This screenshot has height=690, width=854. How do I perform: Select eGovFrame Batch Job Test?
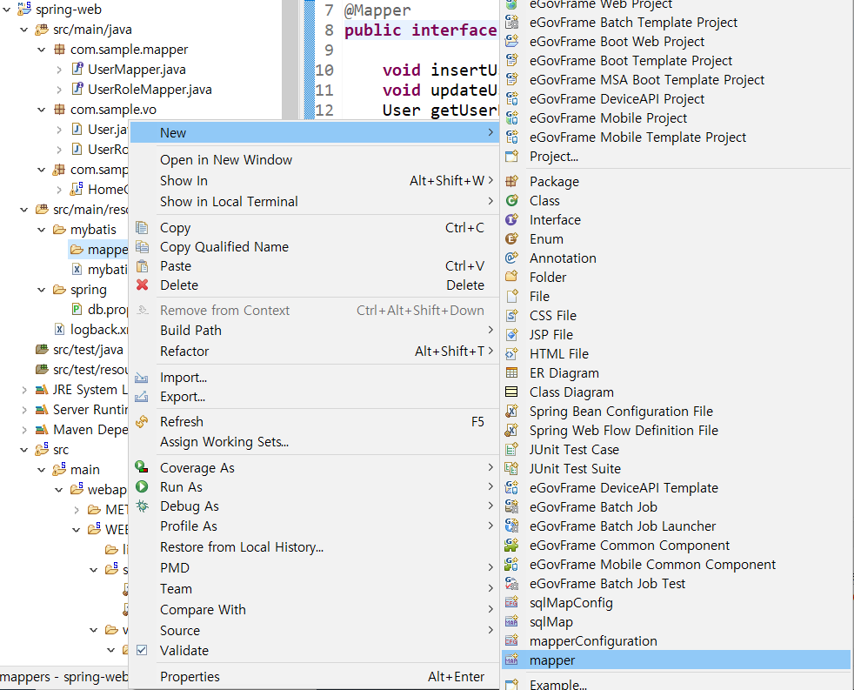(676, 584)
